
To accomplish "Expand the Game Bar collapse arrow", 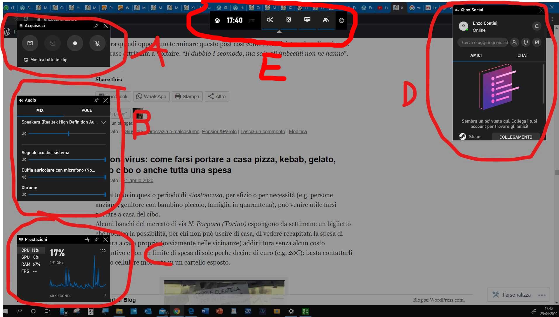I will [x=279, y=31].
